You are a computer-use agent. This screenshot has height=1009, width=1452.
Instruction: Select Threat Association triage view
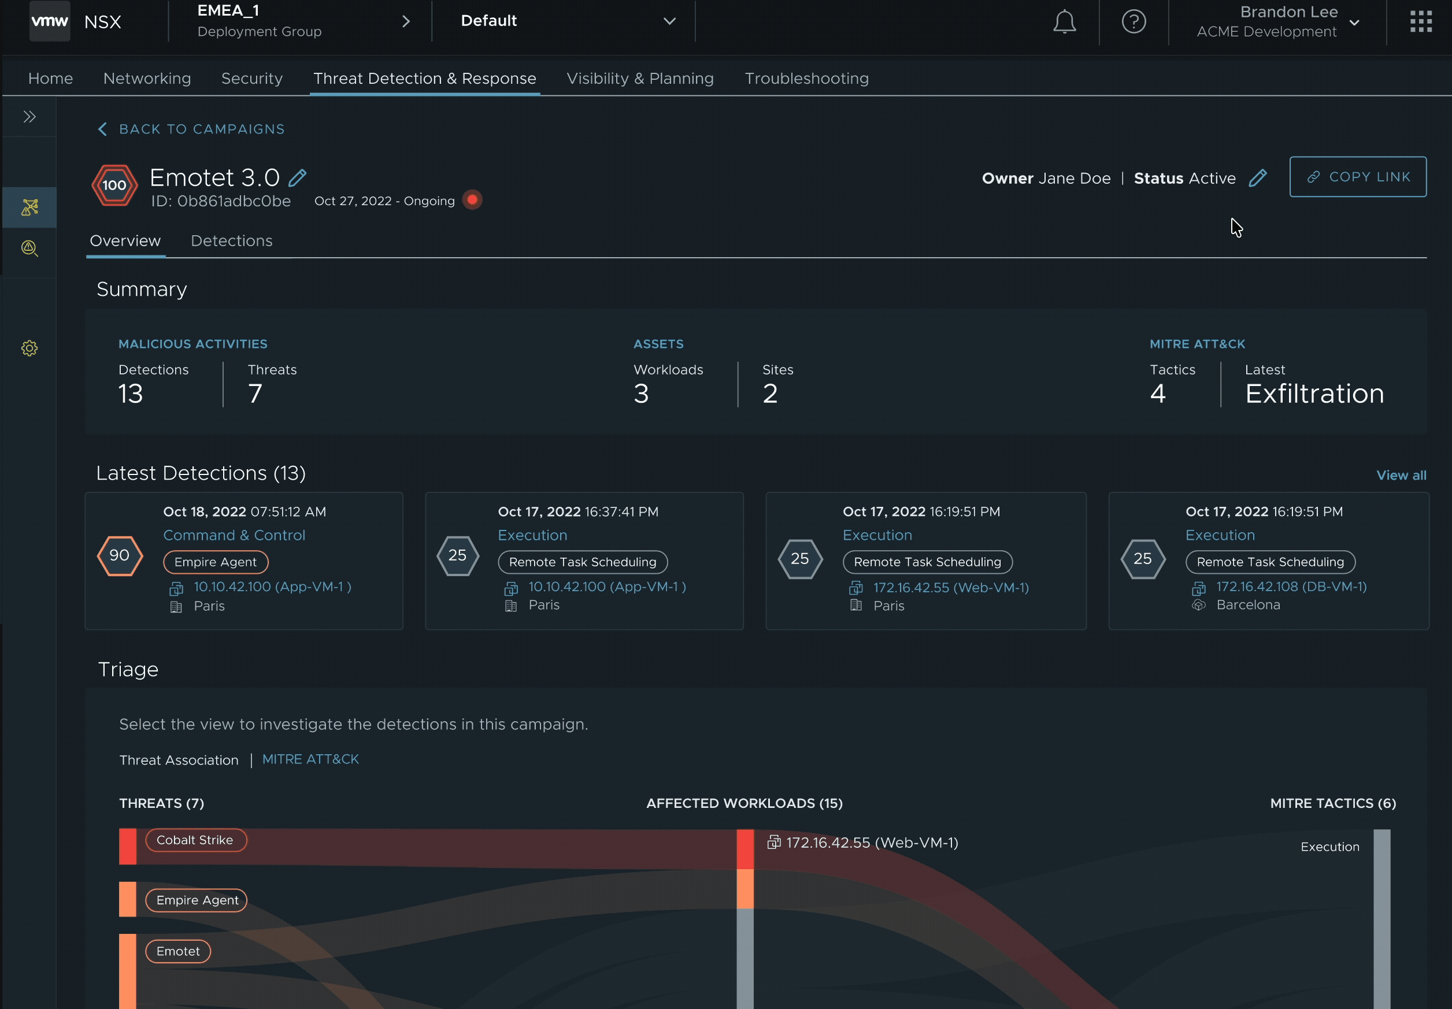click(x=179, y=760)
